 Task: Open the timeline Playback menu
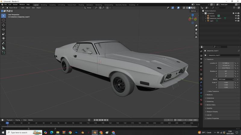pos(10,120)
